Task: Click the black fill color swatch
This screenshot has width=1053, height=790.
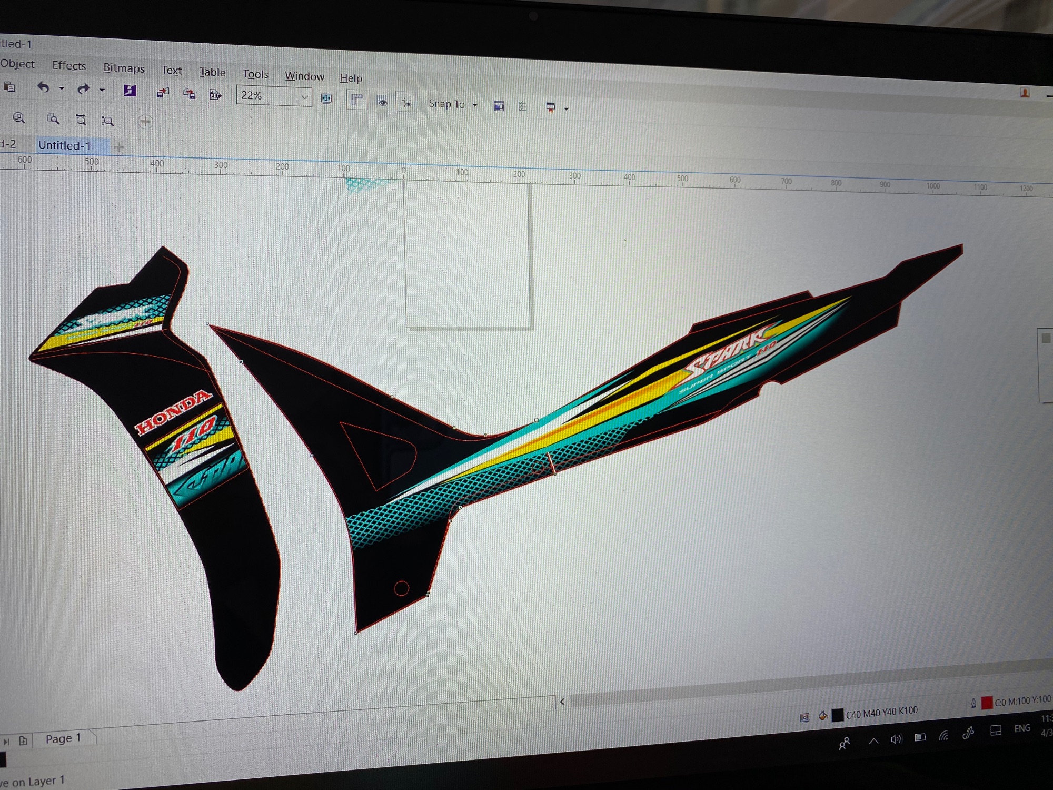Action: (x=837, y=715)
